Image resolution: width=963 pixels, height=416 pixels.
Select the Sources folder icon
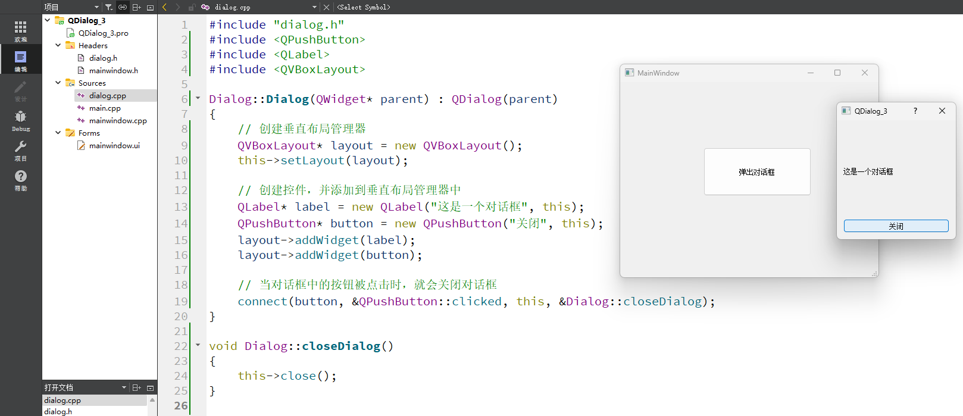[70, 83]
